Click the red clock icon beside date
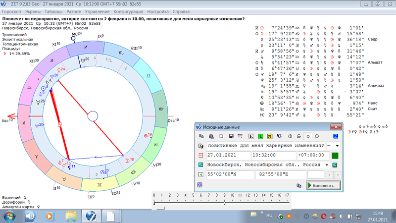The width and height of the screenshot is (396, 223). (x=200, y=155)
